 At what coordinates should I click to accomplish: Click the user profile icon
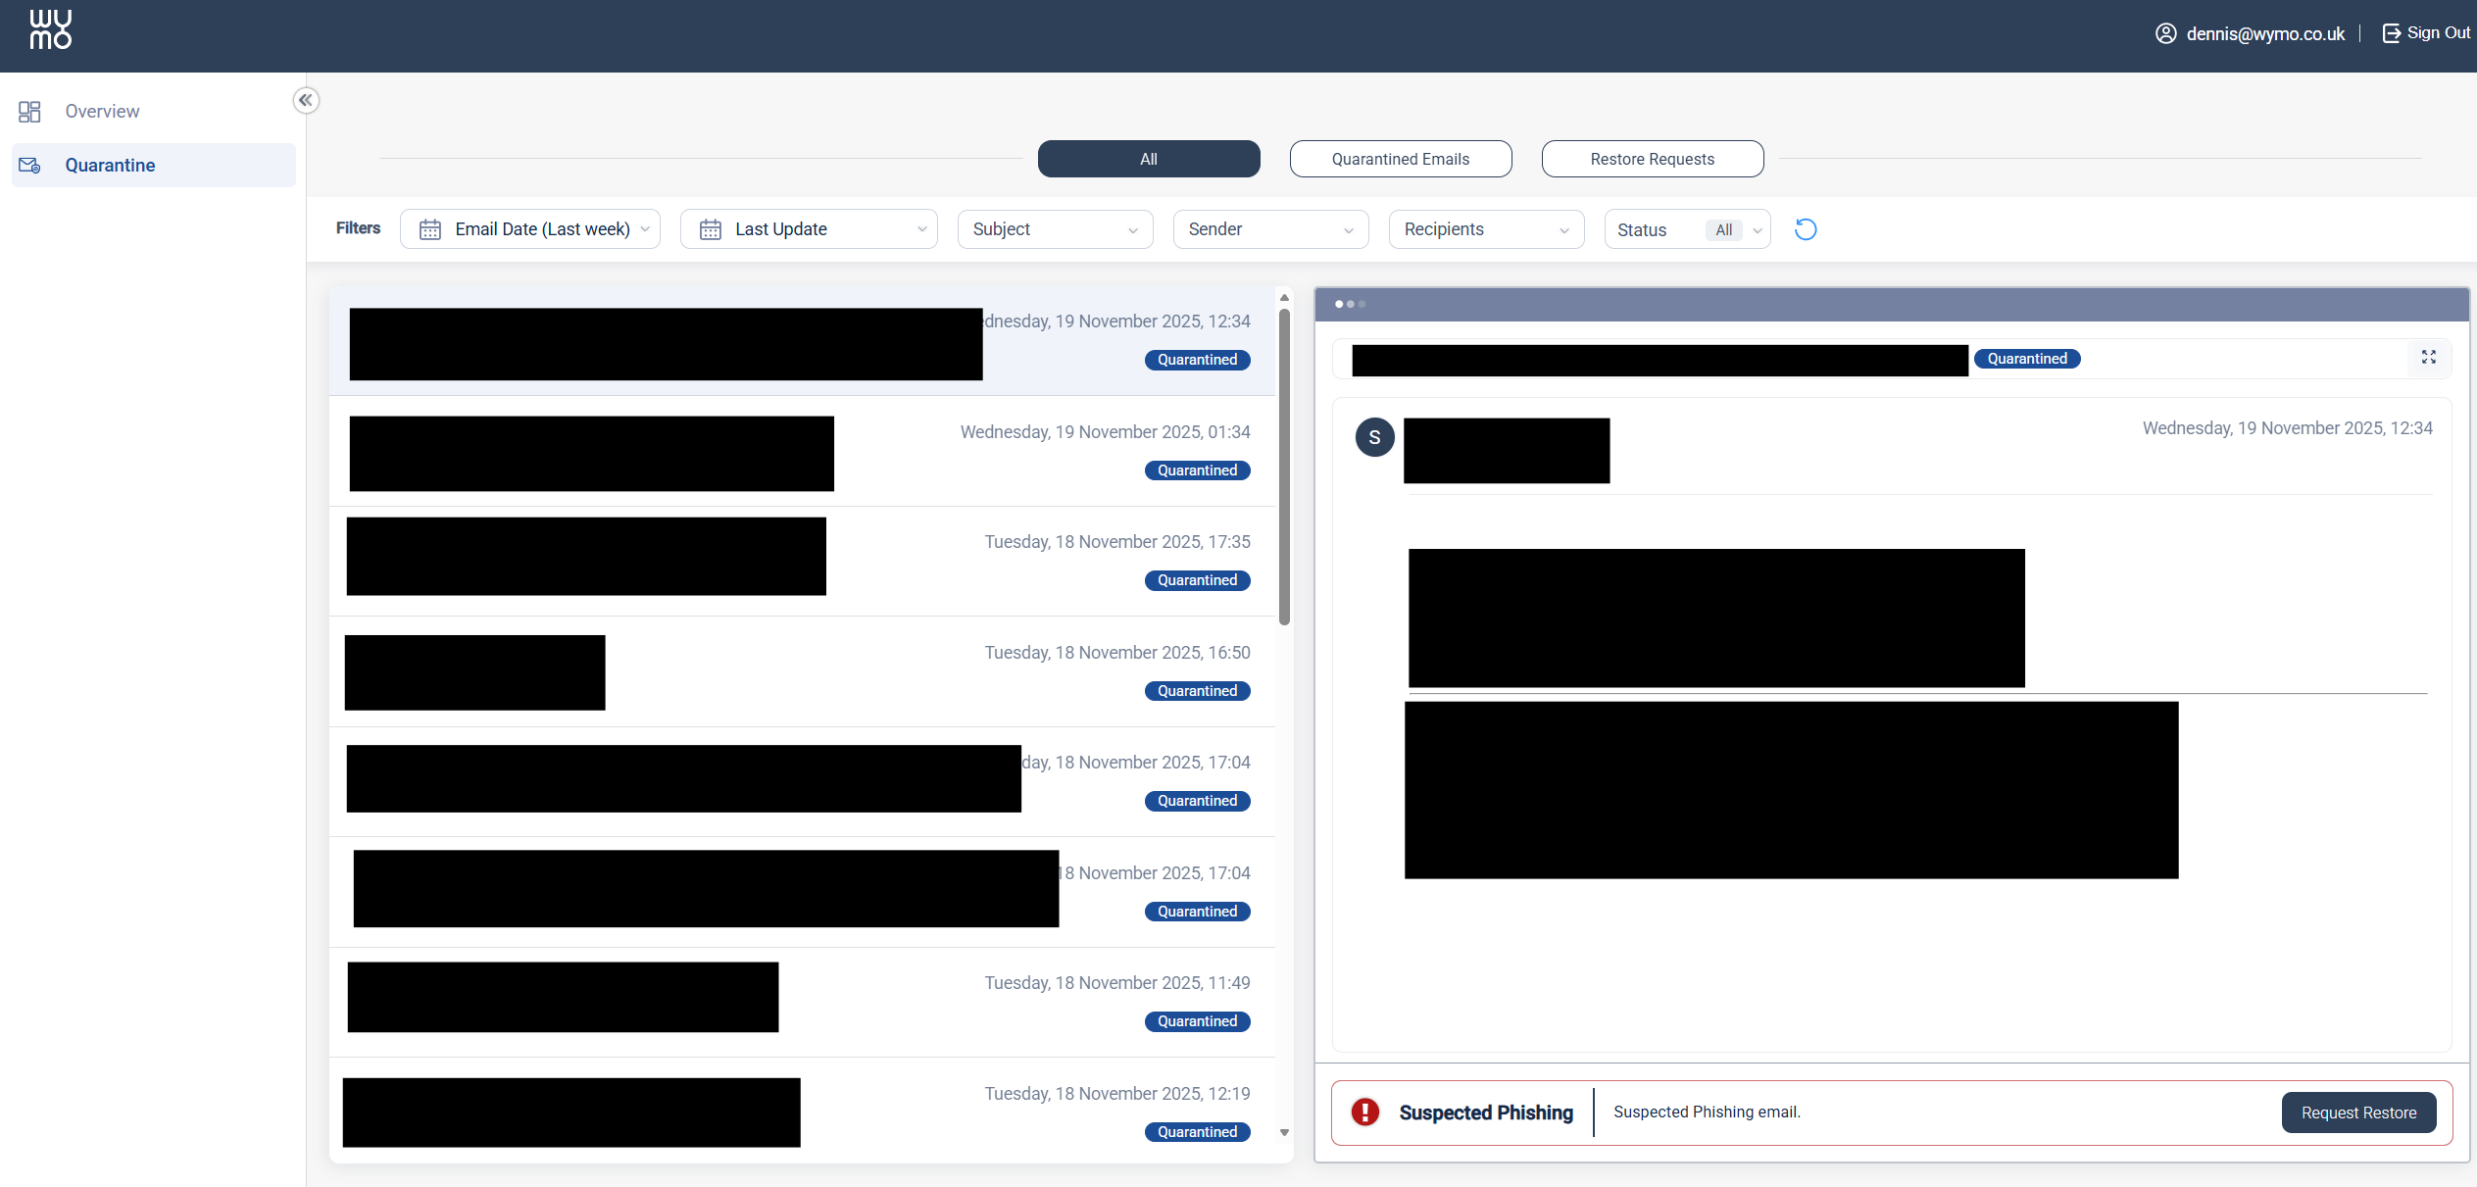tap(2165, 34)
